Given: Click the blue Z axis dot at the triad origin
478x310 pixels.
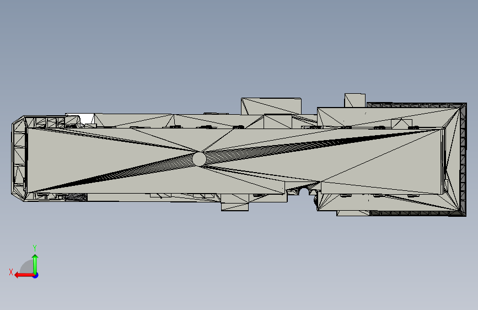Looking at the screenshot, I should tap(36, 275).
